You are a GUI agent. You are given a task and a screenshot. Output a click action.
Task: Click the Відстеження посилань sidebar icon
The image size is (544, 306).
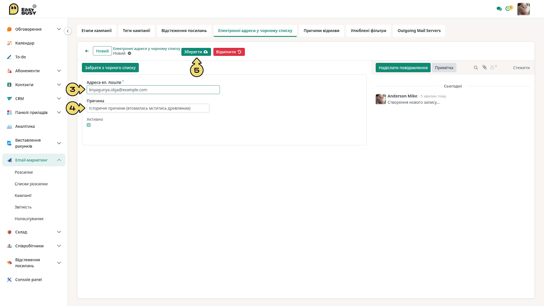(10, 263)
